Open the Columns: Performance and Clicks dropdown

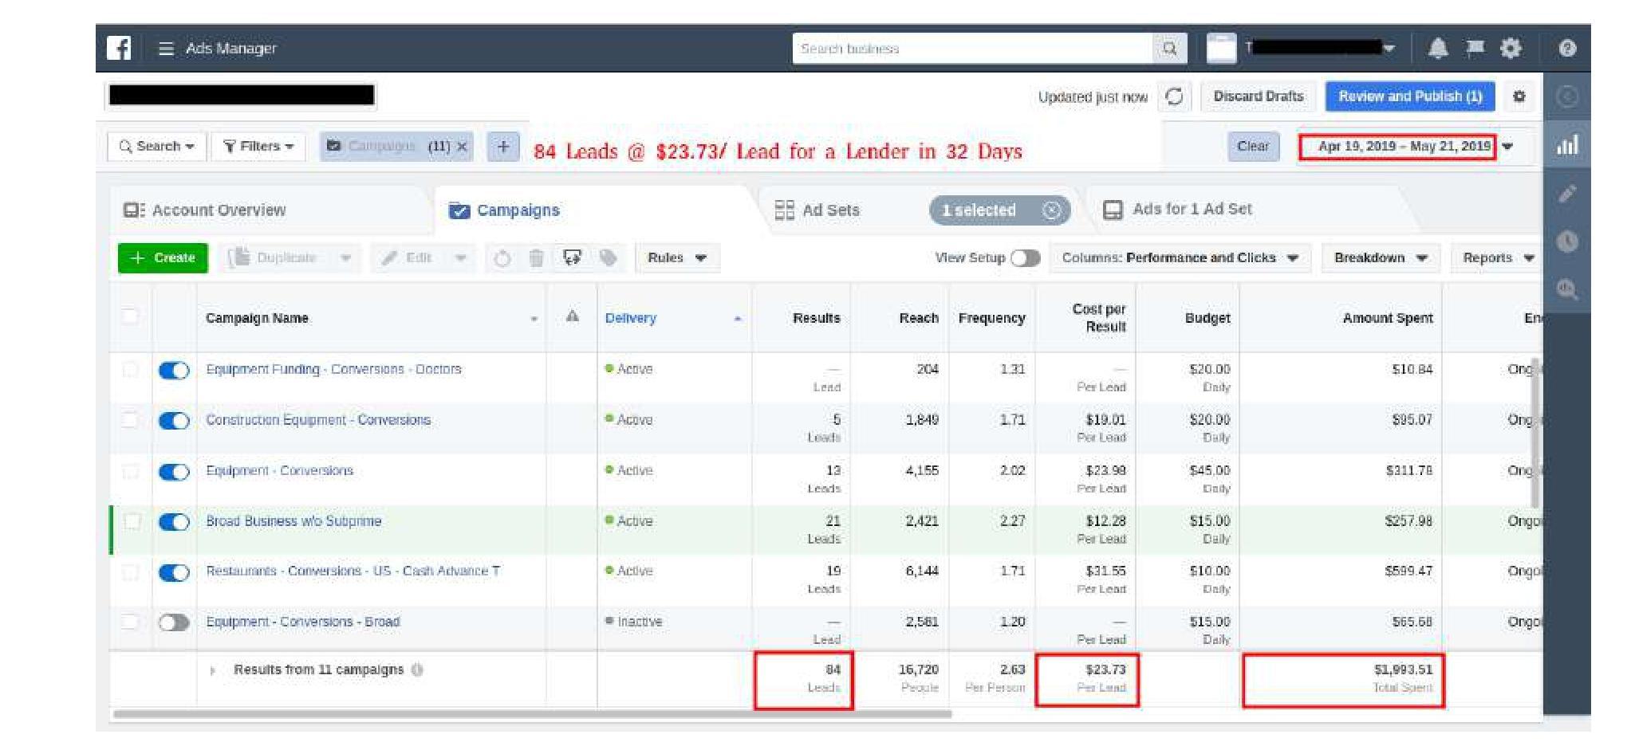(x=1180, y=258)
